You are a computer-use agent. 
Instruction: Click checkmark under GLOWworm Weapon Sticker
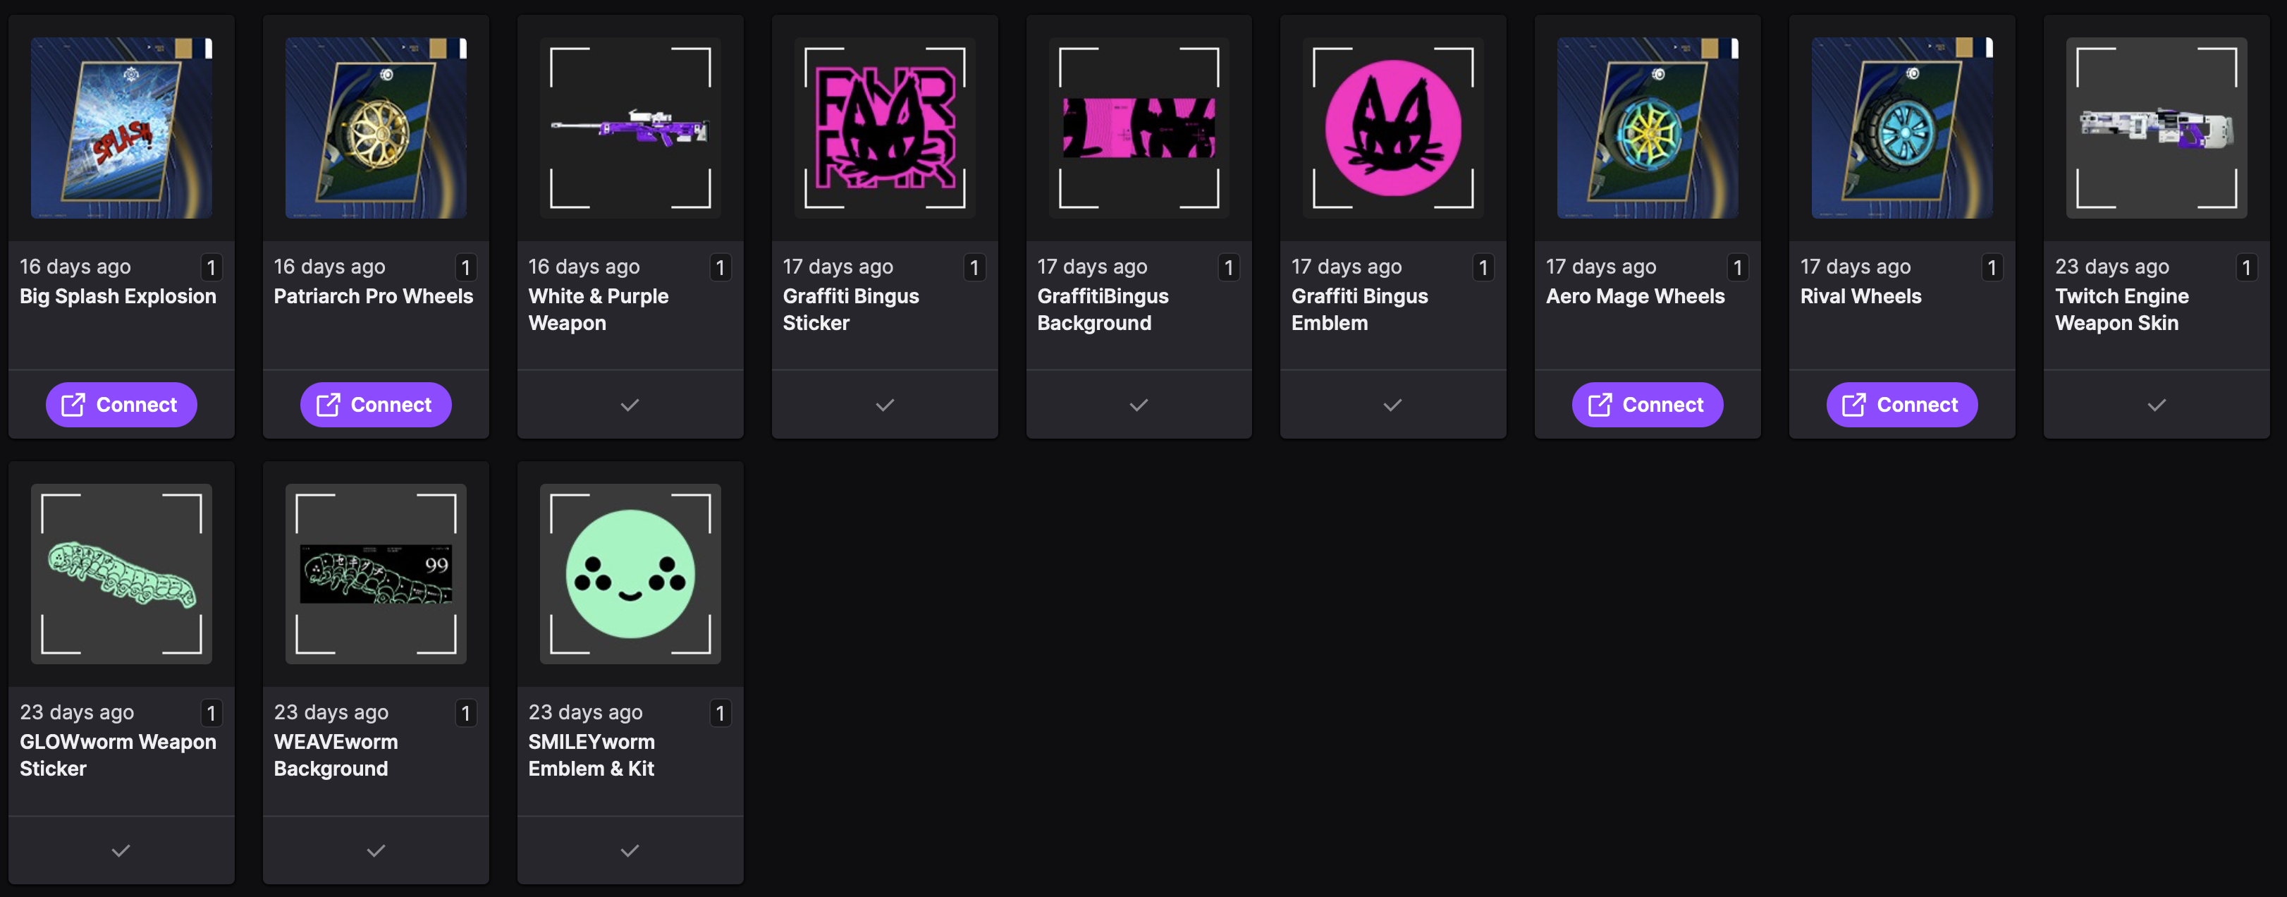(x=122, y=851)
